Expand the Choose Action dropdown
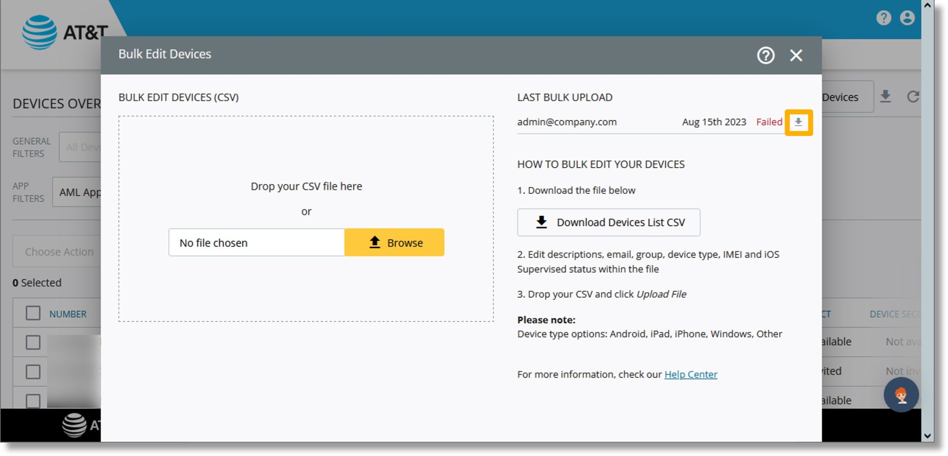 point(59,252)
